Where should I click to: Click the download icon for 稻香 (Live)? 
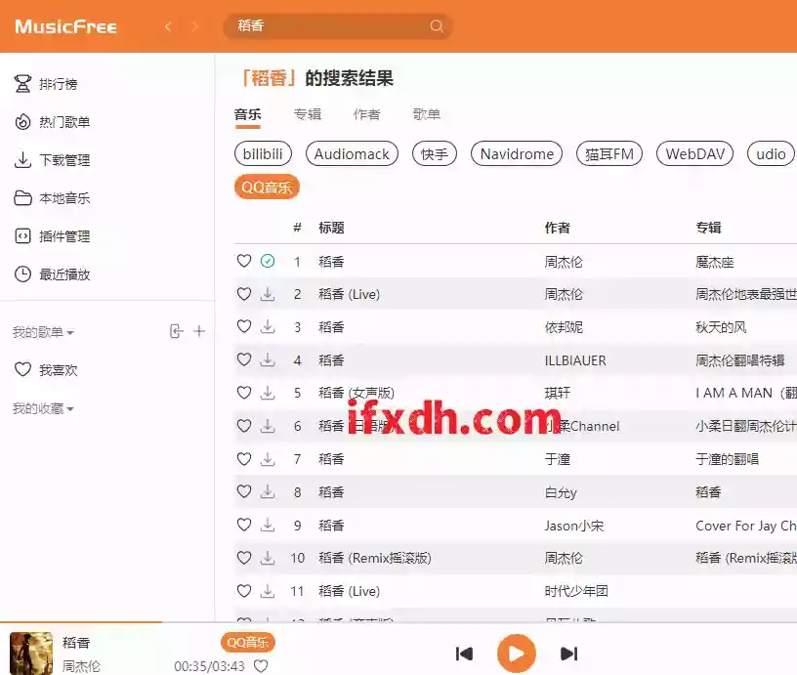(265, 293)
